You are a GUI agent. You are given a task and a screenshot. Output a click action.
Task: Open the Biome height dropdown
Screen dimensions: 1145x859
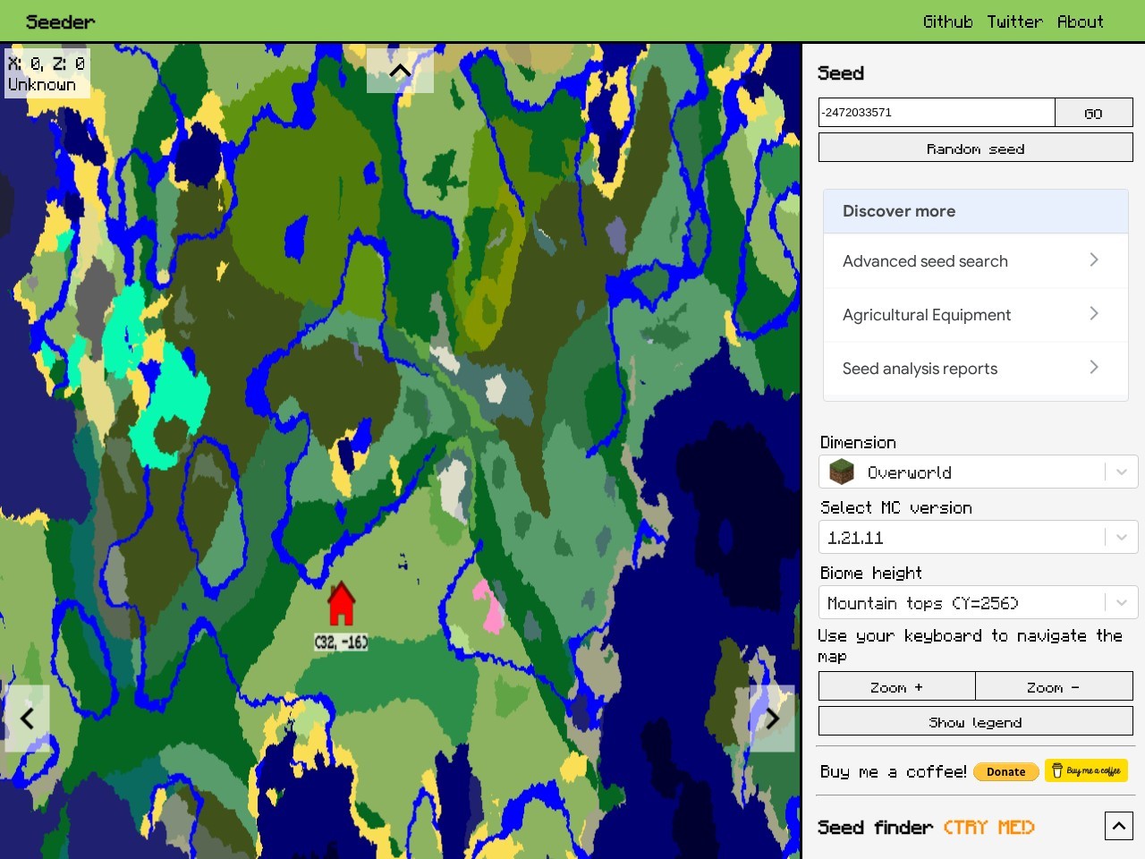(978, 602)
